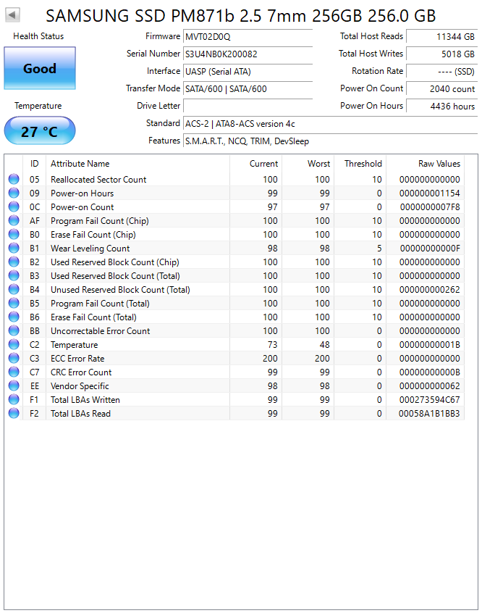Click the Worst column header
This screenshot has width=482, height=613.
pyautogui.click(x=308, y=164)
